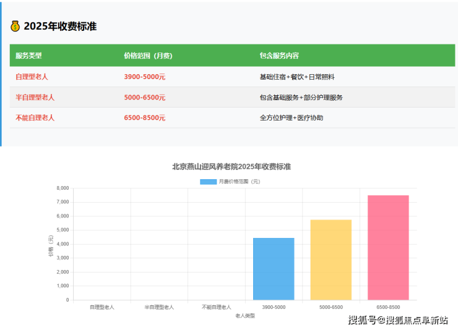Click the money bag icon beside the heading
This screenshot has width=458, height=330.
[x=15, y=26]
